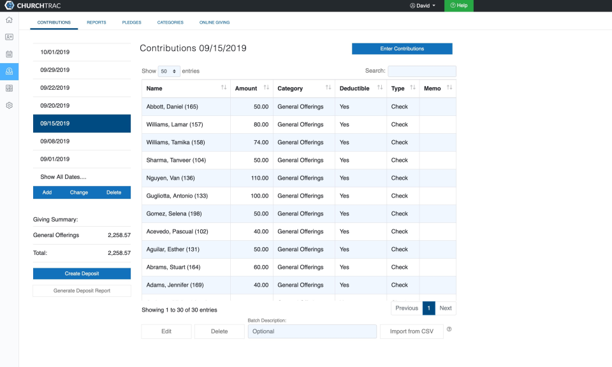Click the Giving sidebar icon

tap(9, 71)
